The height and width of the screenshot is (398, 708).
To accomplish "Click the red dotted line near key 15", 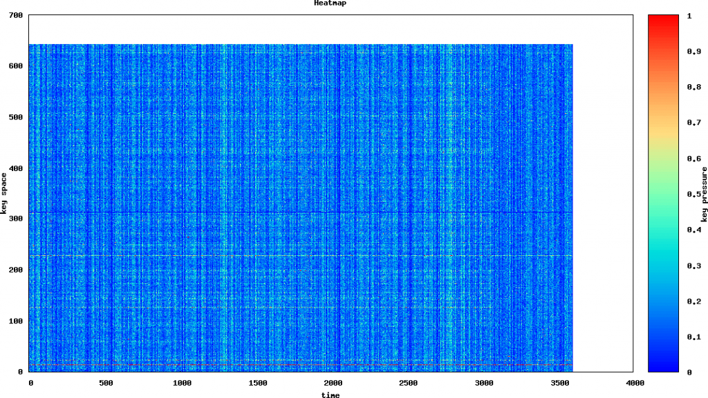I will pos(301,365).
